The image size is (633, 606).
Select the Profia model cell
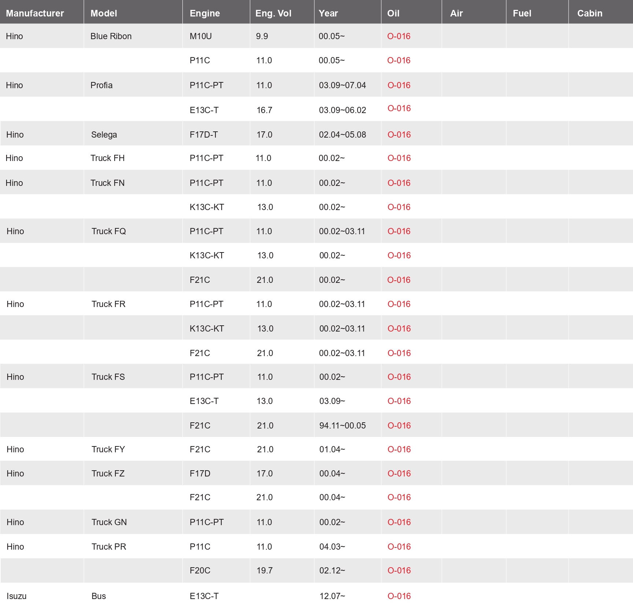(101, 85)
